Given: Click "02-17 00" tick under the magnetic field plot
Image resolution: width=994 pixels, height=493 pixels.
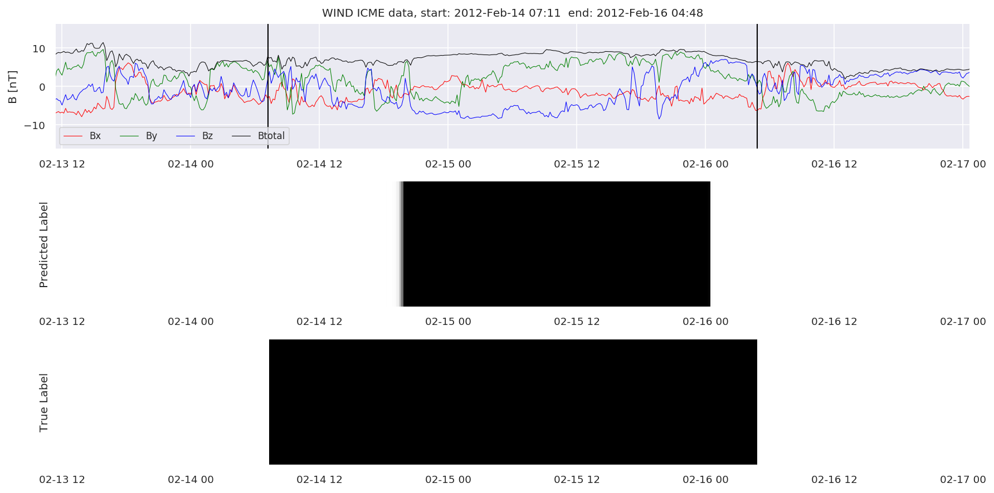Looking at the screenshot, I should [x=963, y=164].
